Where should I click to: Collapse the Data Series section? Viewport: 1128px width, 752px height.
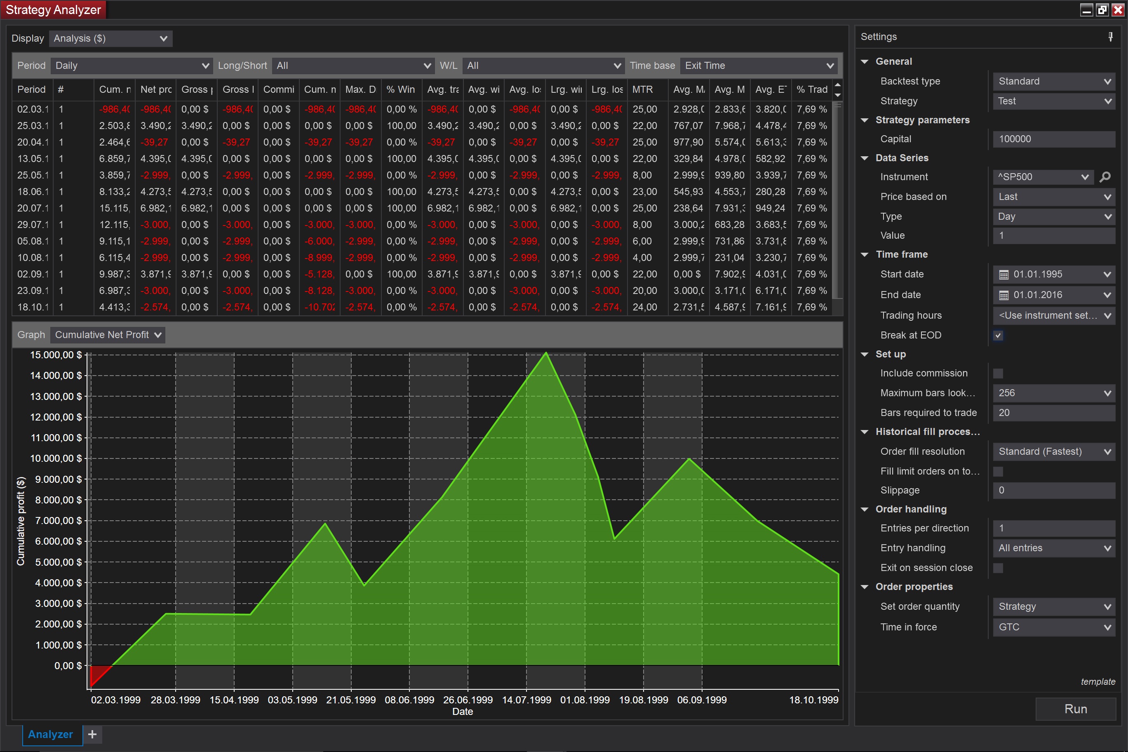(x=865, y=158)
